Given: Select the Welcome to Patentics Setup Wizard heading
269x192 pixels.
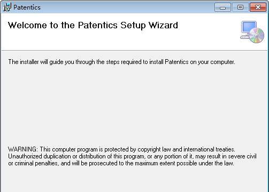Looking at the screenshot, I should (x=93, y=25).
